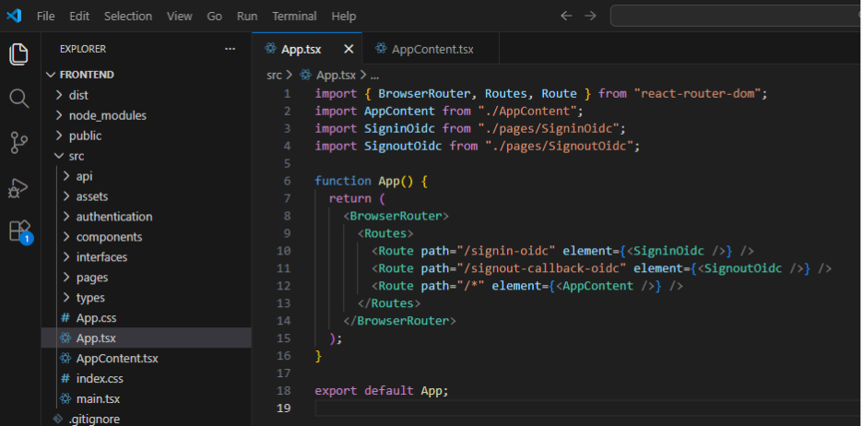Close the App.tsx editor tab
The image size is (863, 426).
click(349, 49)
